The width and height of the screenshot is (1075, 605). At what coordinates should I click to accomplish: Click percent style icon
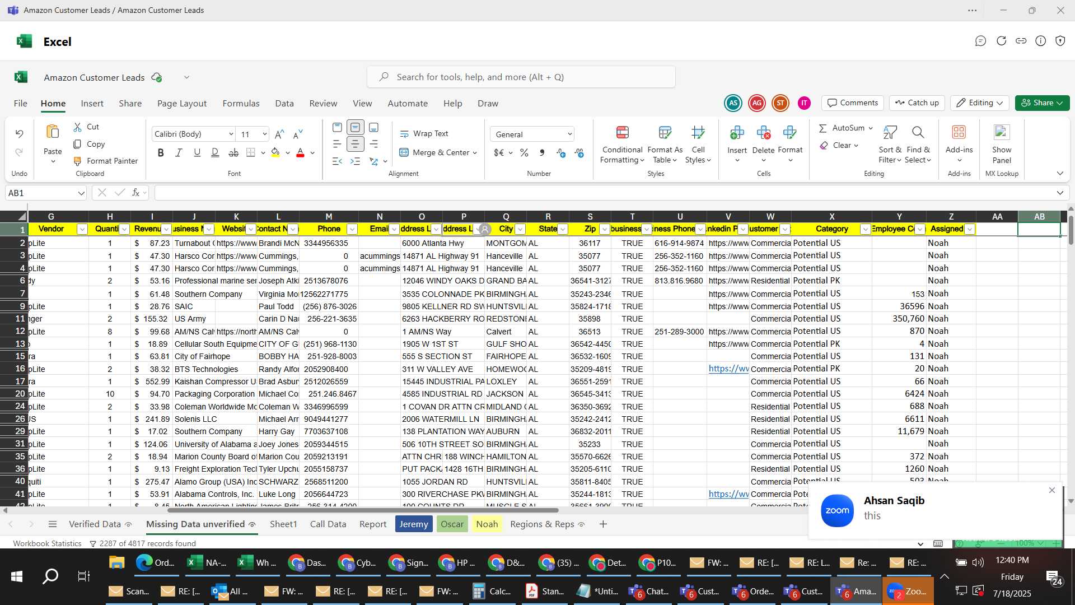click(x=524, y=153)
